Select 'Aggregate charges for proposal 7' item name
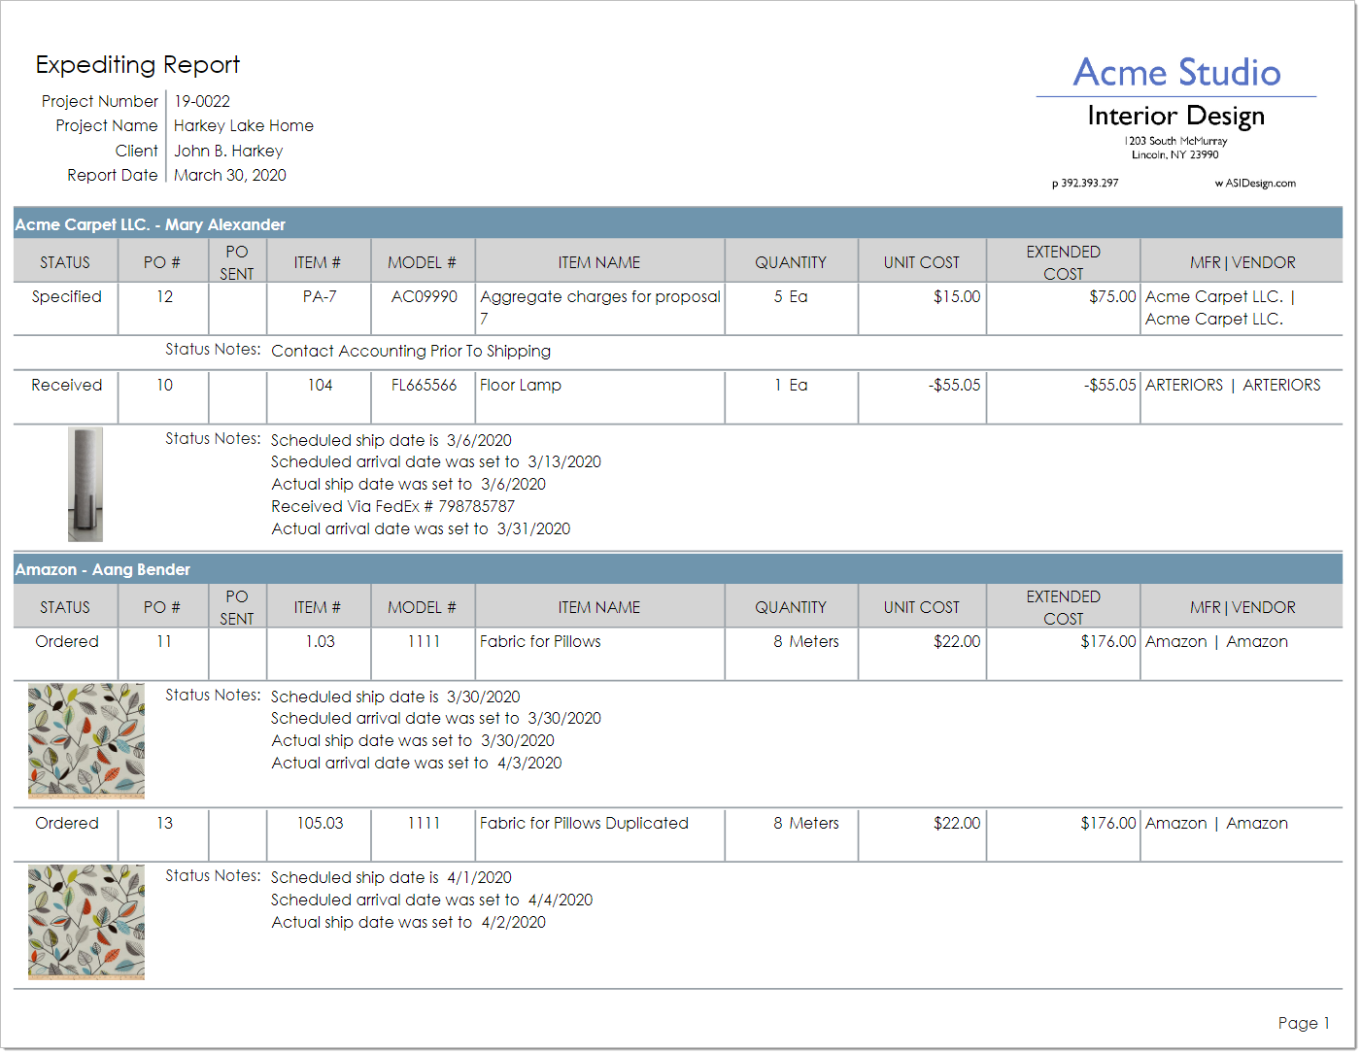The image size is (1361, 1054). pyautogui.click(x=600, y=308)
